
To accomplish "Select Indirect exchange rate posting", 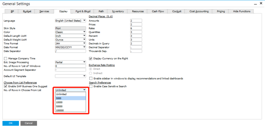I will point(91,73).
